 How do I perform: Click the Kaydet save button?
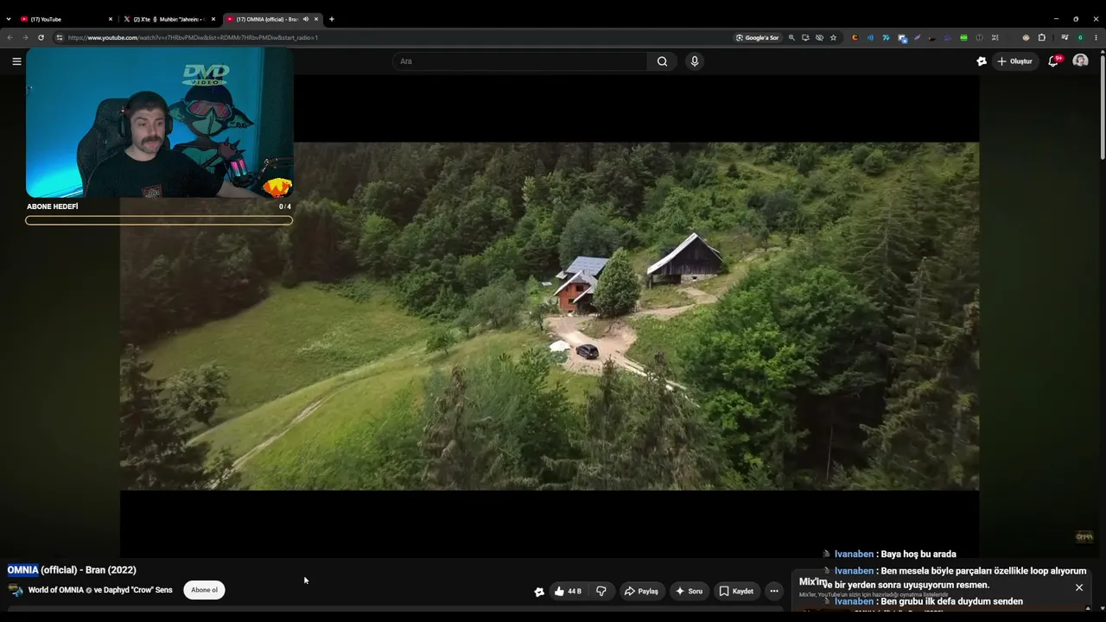click(x=737, y=591)
